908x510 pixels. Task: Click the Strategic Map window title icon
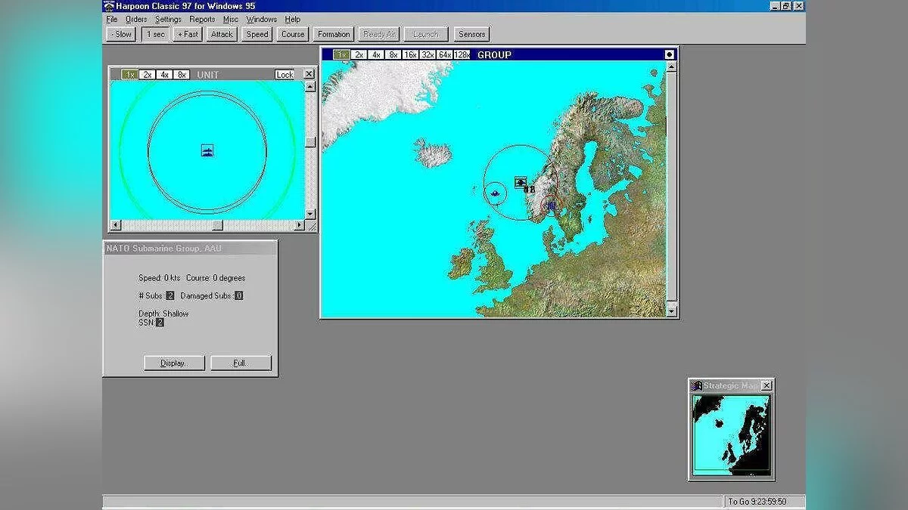click(697, 385)
